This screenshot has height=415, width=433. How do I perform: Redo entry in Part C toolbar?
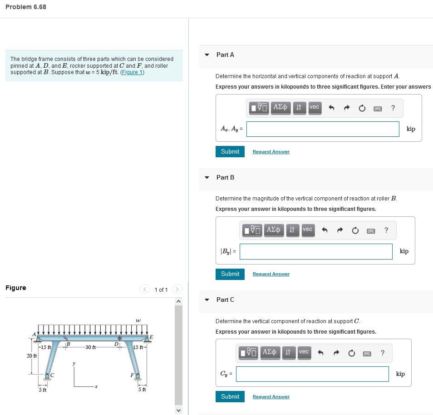click(x=336, y=353)
